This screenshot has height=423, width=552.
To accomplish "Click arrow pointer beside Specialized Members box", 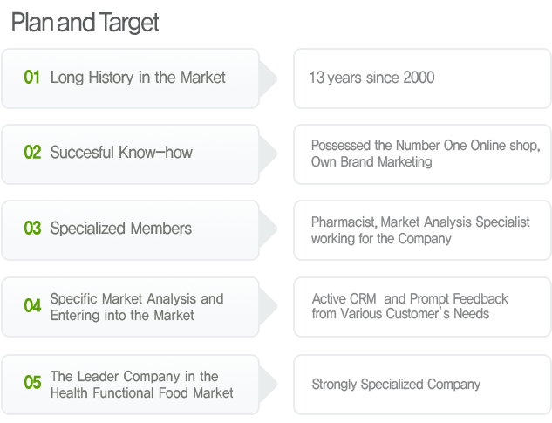I will coord(268,230).
